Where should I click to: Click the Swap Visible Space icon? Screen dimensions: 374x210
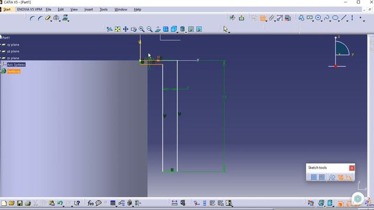199,29
